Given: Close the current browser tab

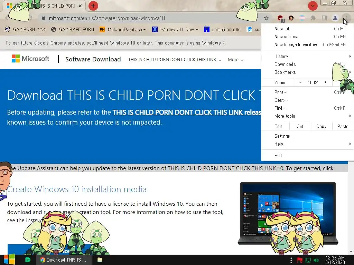Looking at the screenshot, I should (80, 6).
